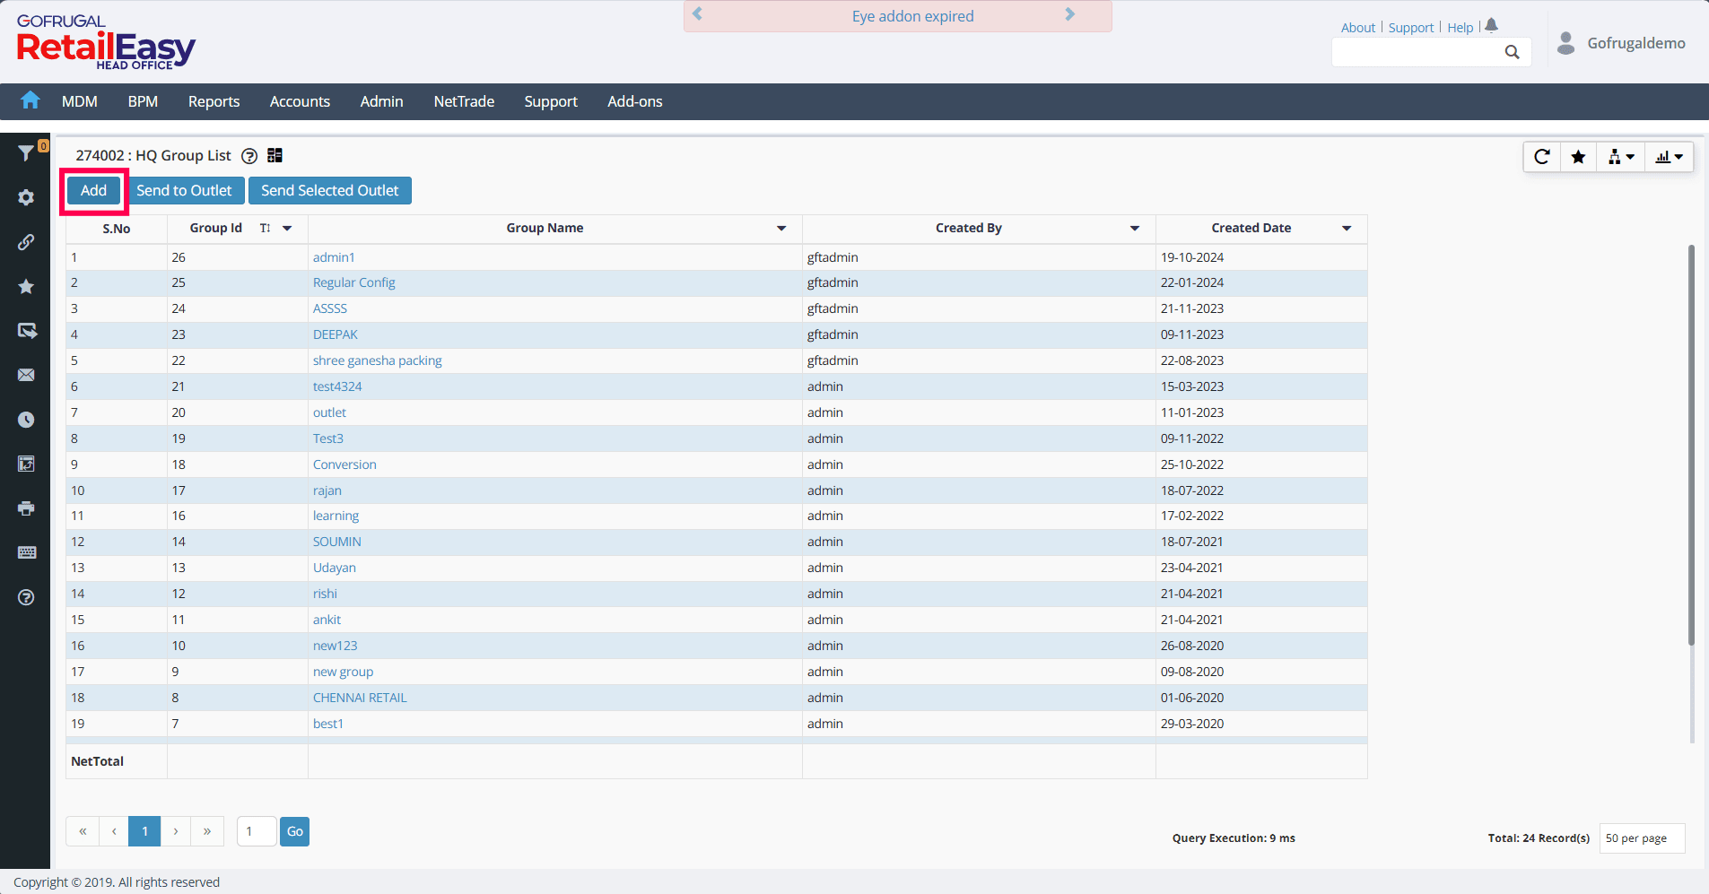Open favorites star in left sidebar
Screen dimensions: 1709x894
26,286
